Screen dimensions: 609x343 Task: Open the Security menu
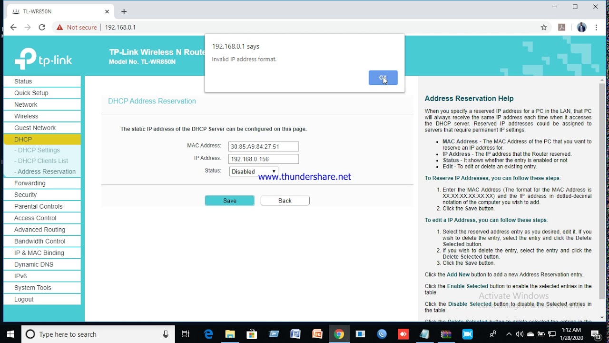pyautogui.click(x=42, y=195)
